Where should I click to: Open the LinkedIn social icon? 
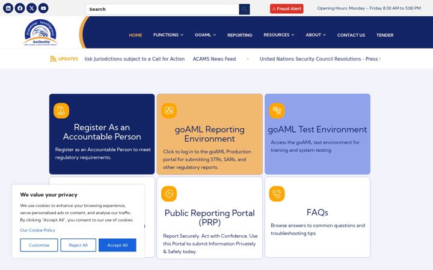[8, 8]
